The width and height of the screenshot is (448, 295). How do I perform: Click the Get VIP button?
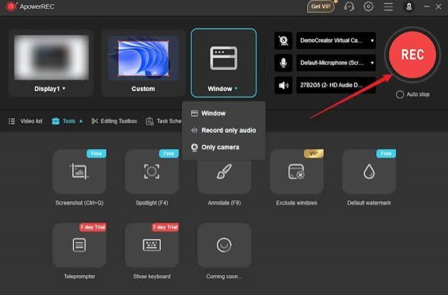tap(320, 6)
